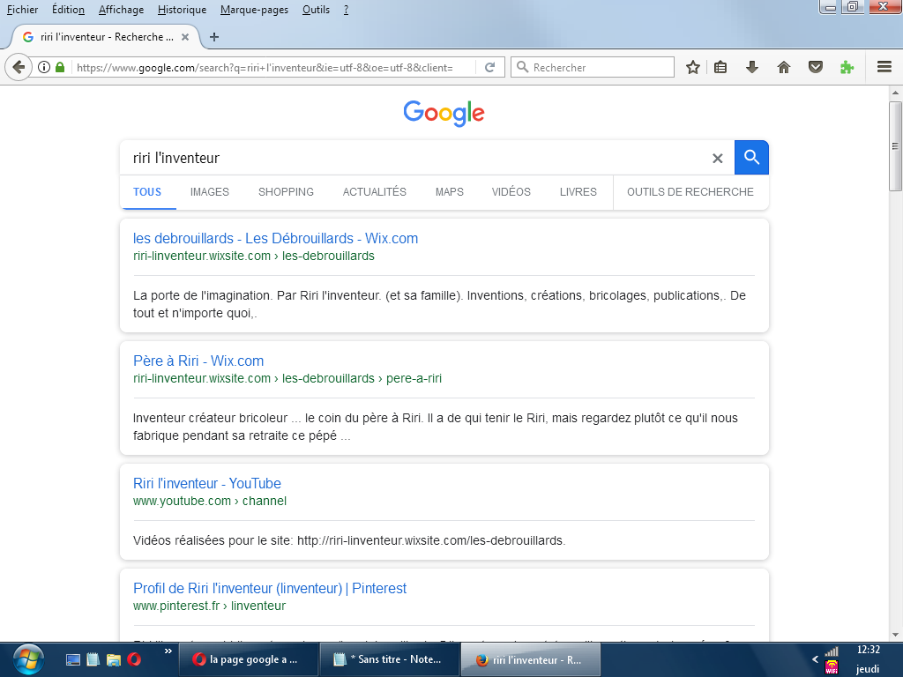
Task: Open the Windows Start orb
Action: pyautogui.click(x=27, y=659)
